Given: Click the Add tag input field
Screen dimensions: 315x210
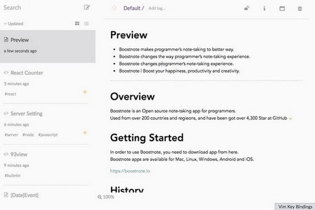Looking at the screenshot, I should [x=157, y=8].
